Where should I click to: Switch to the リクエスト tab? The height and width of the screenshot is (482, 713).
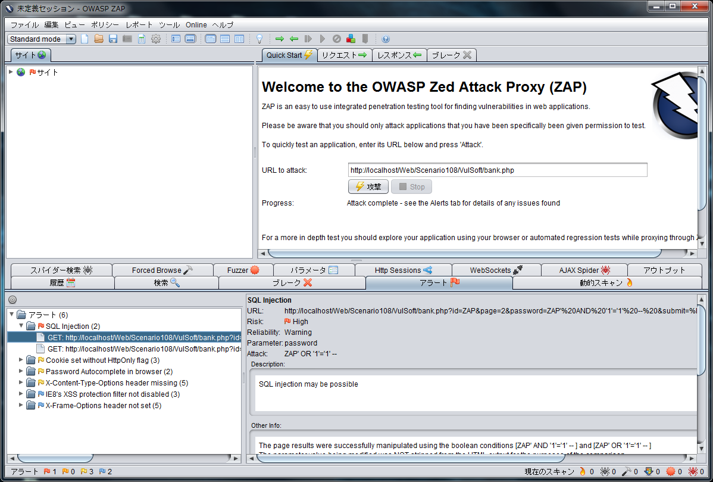pos(344,55)
